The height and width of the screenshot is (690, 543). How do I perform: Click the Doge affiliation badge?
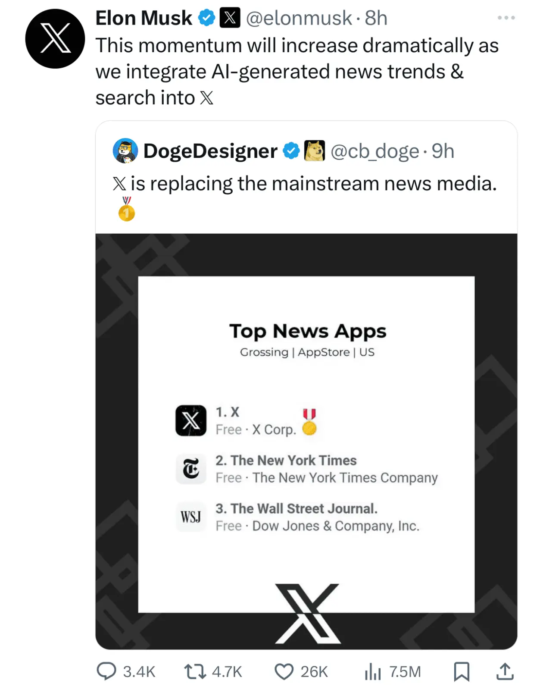[x=315, y=151]
